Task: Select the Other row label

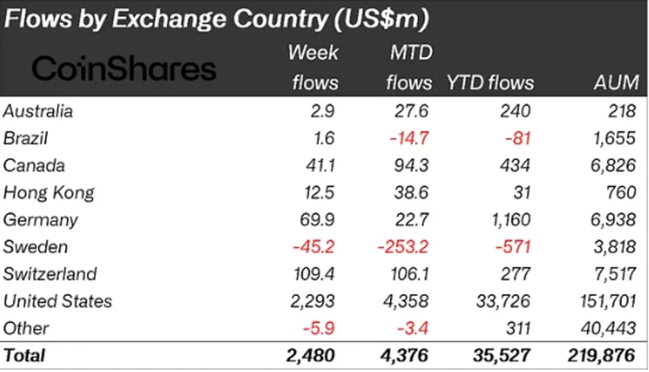Action: [26, 328]
